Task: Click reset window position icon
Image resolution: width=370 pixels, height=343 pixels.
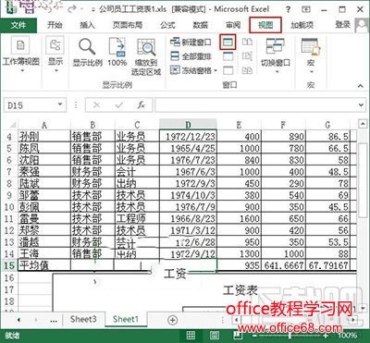Action: (247, 70)
